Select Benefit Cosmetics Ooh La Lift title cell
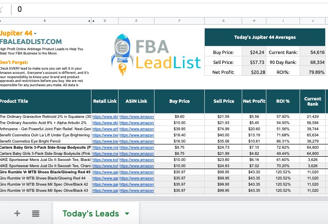This screenshot has height=224, width=328. tap(46, 135)
